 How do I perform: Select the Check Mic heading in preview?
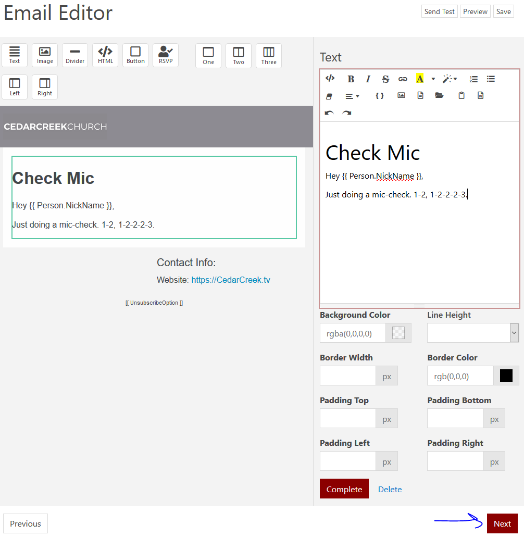pyautogui.click(x=53, y=178)
